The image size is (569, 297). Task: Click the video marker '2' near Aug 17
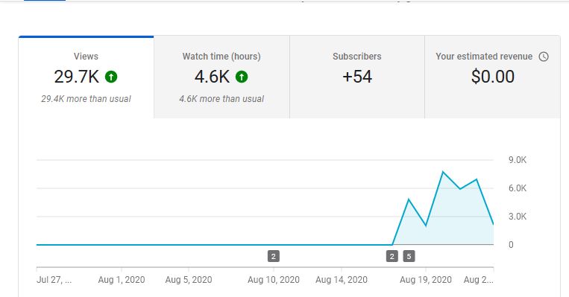click(x=392, y=257)
